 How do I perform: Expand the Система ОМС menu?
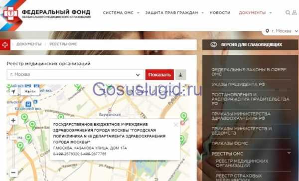pyautogui.click(x=121, y=13)
